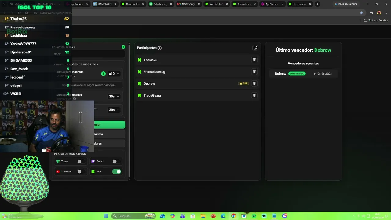Open PowerPoint from the taskbar

(x=213, y=216)
